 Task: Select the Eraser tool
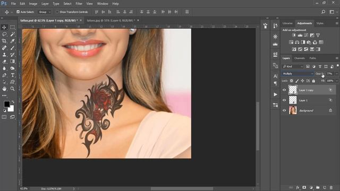[4, 62]
